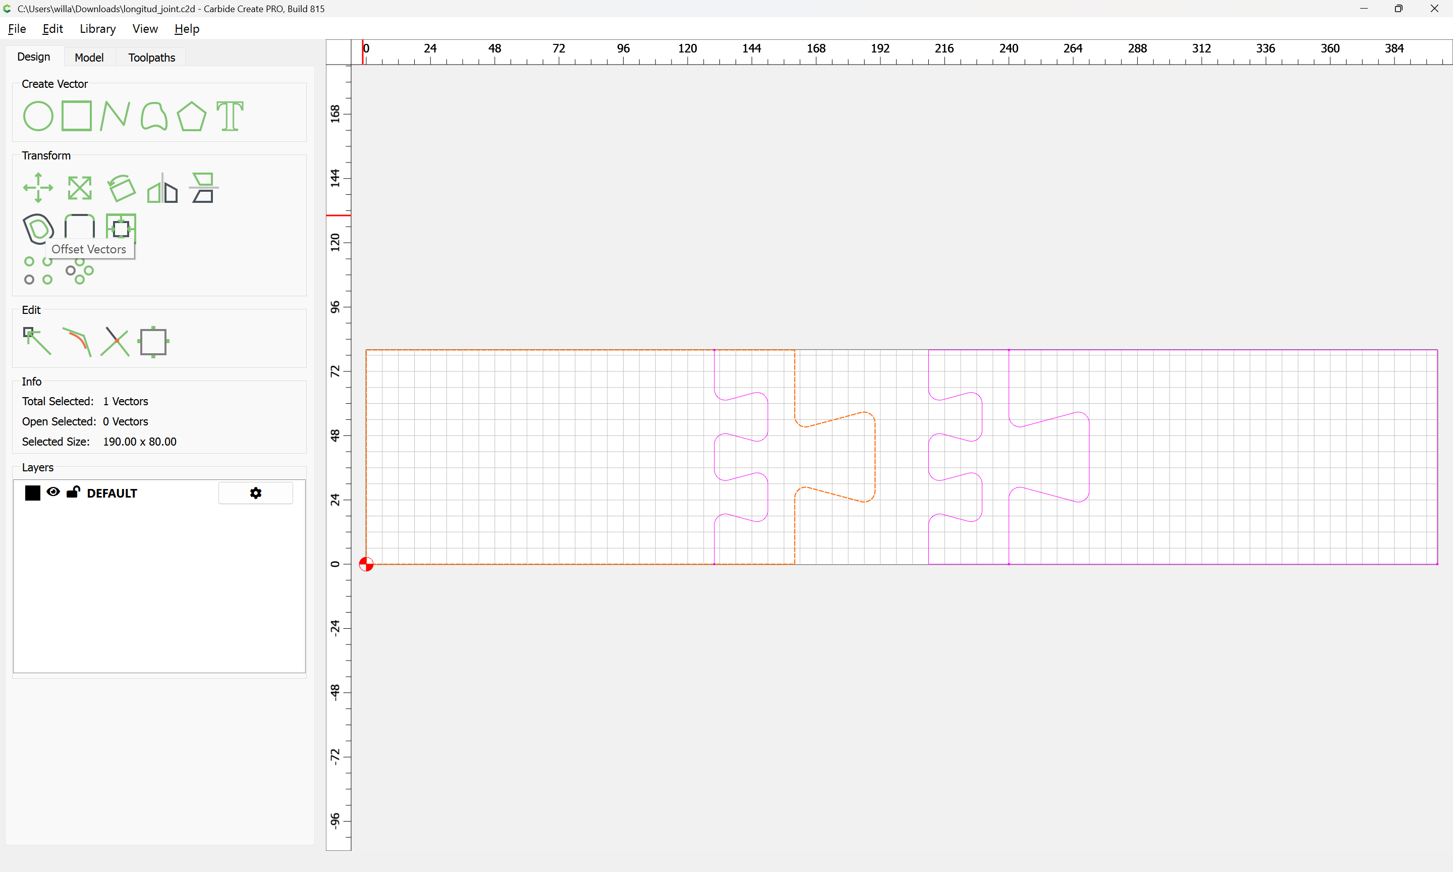Click the Selected Size 190.00 x 80.00 text
This screenshot has height=872, width=1453.
click(x=99, y=441)
